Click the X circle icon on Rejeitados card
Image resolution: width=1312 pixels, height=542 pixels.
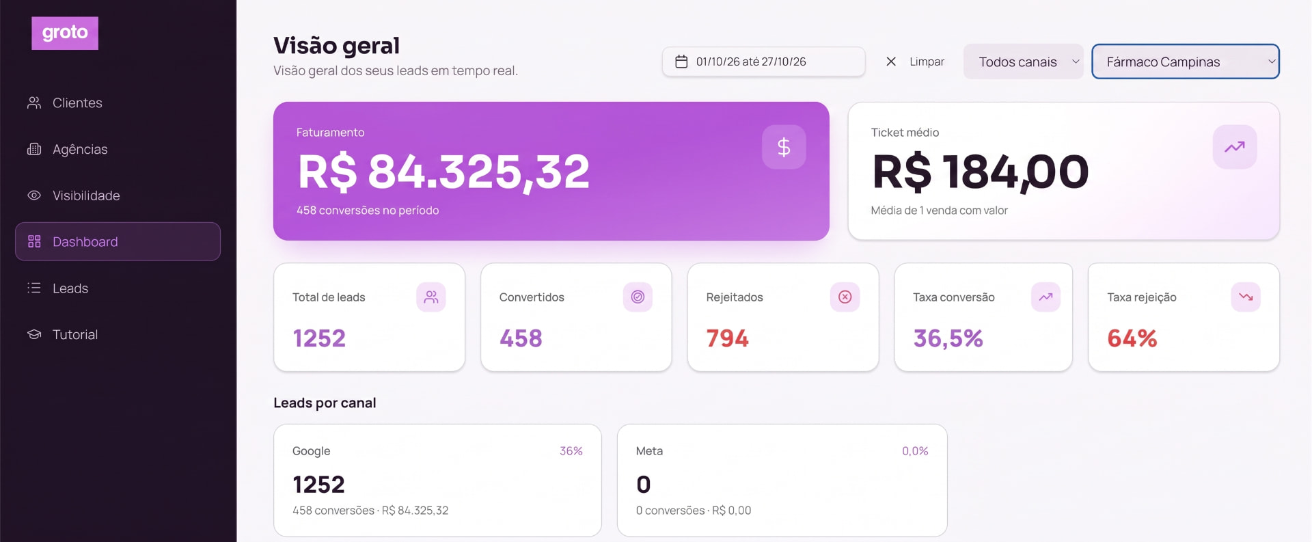(845, 297)
